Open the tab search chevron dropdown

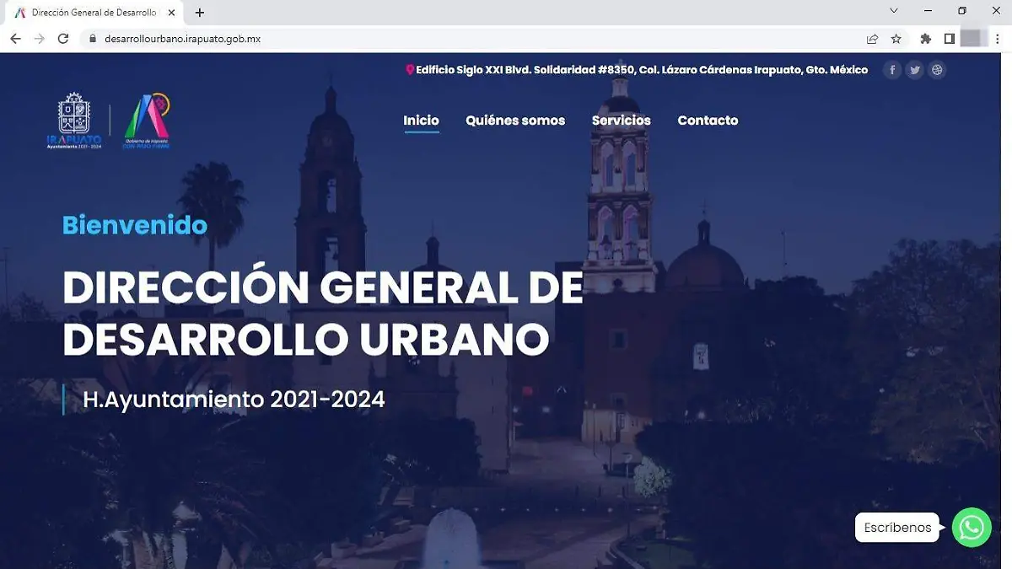892,12
